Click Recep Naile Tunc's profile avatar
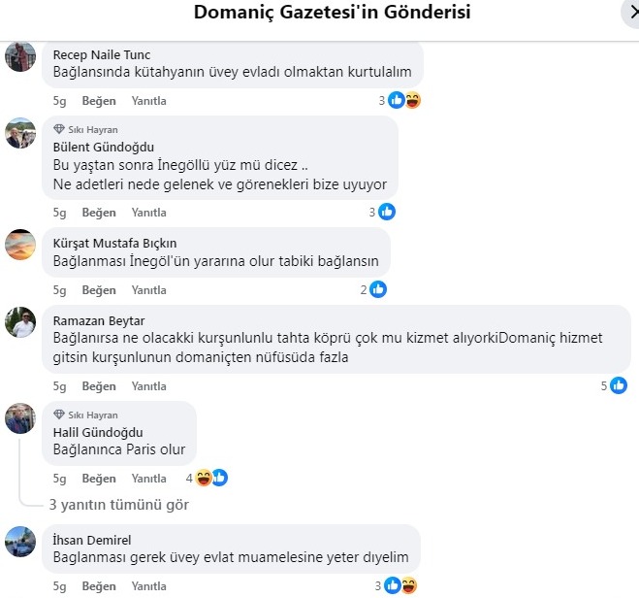Viewport: 639px width, 598px height. tap(20, 58)
